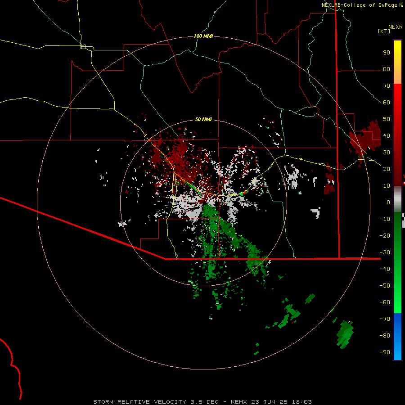The image size is (405, 405).
Task: Click the -50 value on velocity scale
Action: 385,286
